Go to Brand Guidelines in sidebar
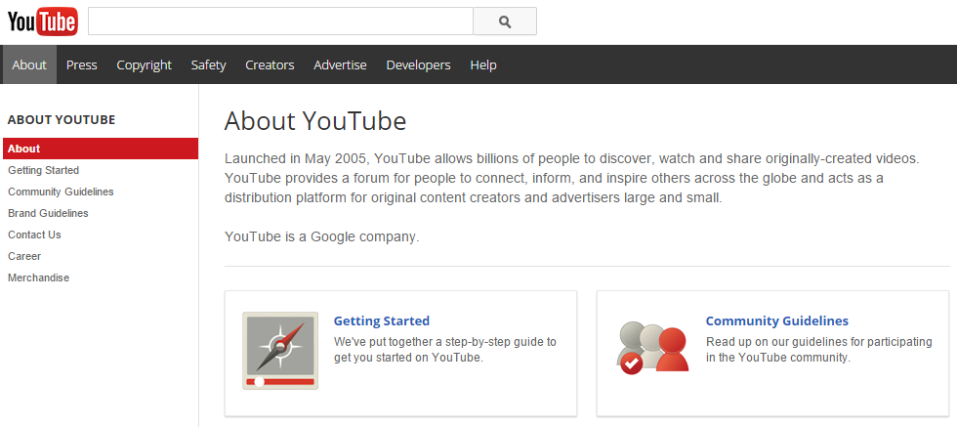The height and width of the screenshot is (427, 957). click(48, 213)
